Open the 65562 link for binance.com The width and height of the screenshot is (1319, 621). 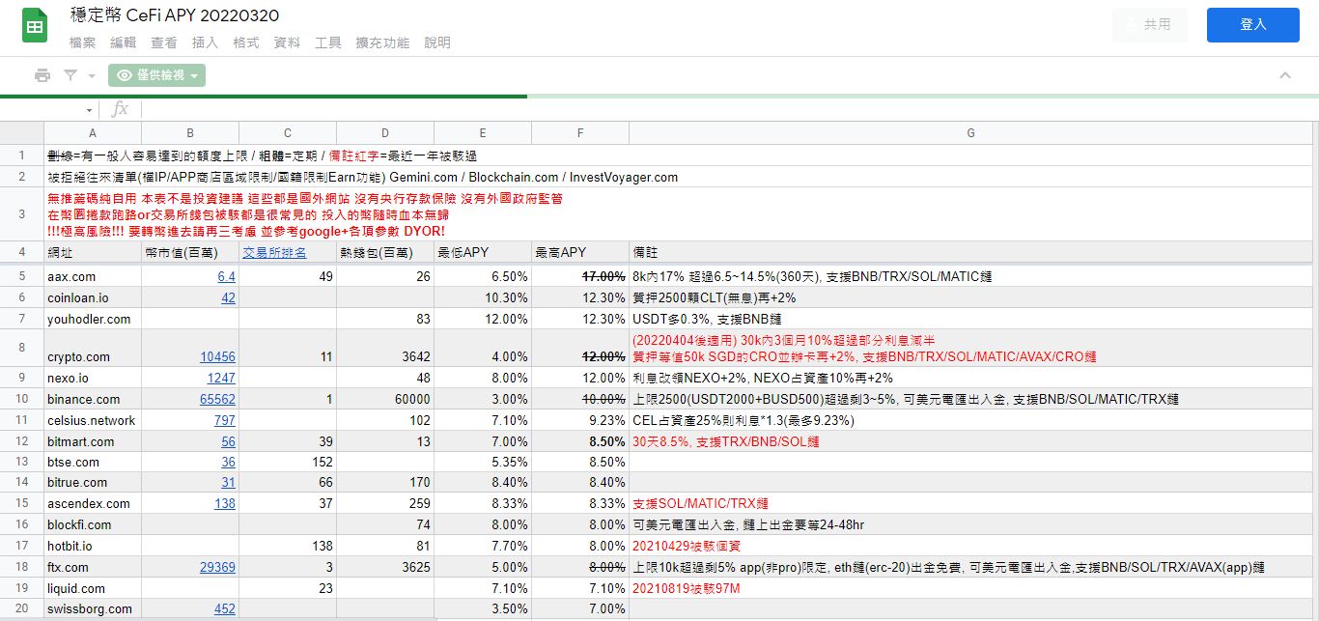coord(217,399)
